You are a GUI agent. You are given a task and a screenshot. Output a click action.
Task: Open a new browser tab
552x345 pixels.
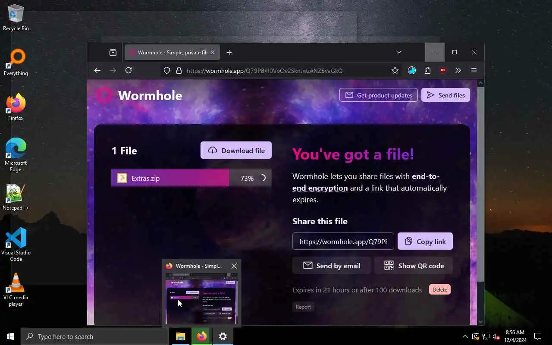coord(229,52)
